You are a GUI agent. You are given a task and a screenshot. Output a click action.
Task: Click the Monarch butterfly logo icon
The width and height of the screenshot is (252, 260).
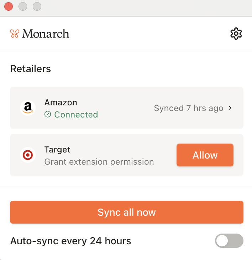pyautogui.click(x=14, y=34)
